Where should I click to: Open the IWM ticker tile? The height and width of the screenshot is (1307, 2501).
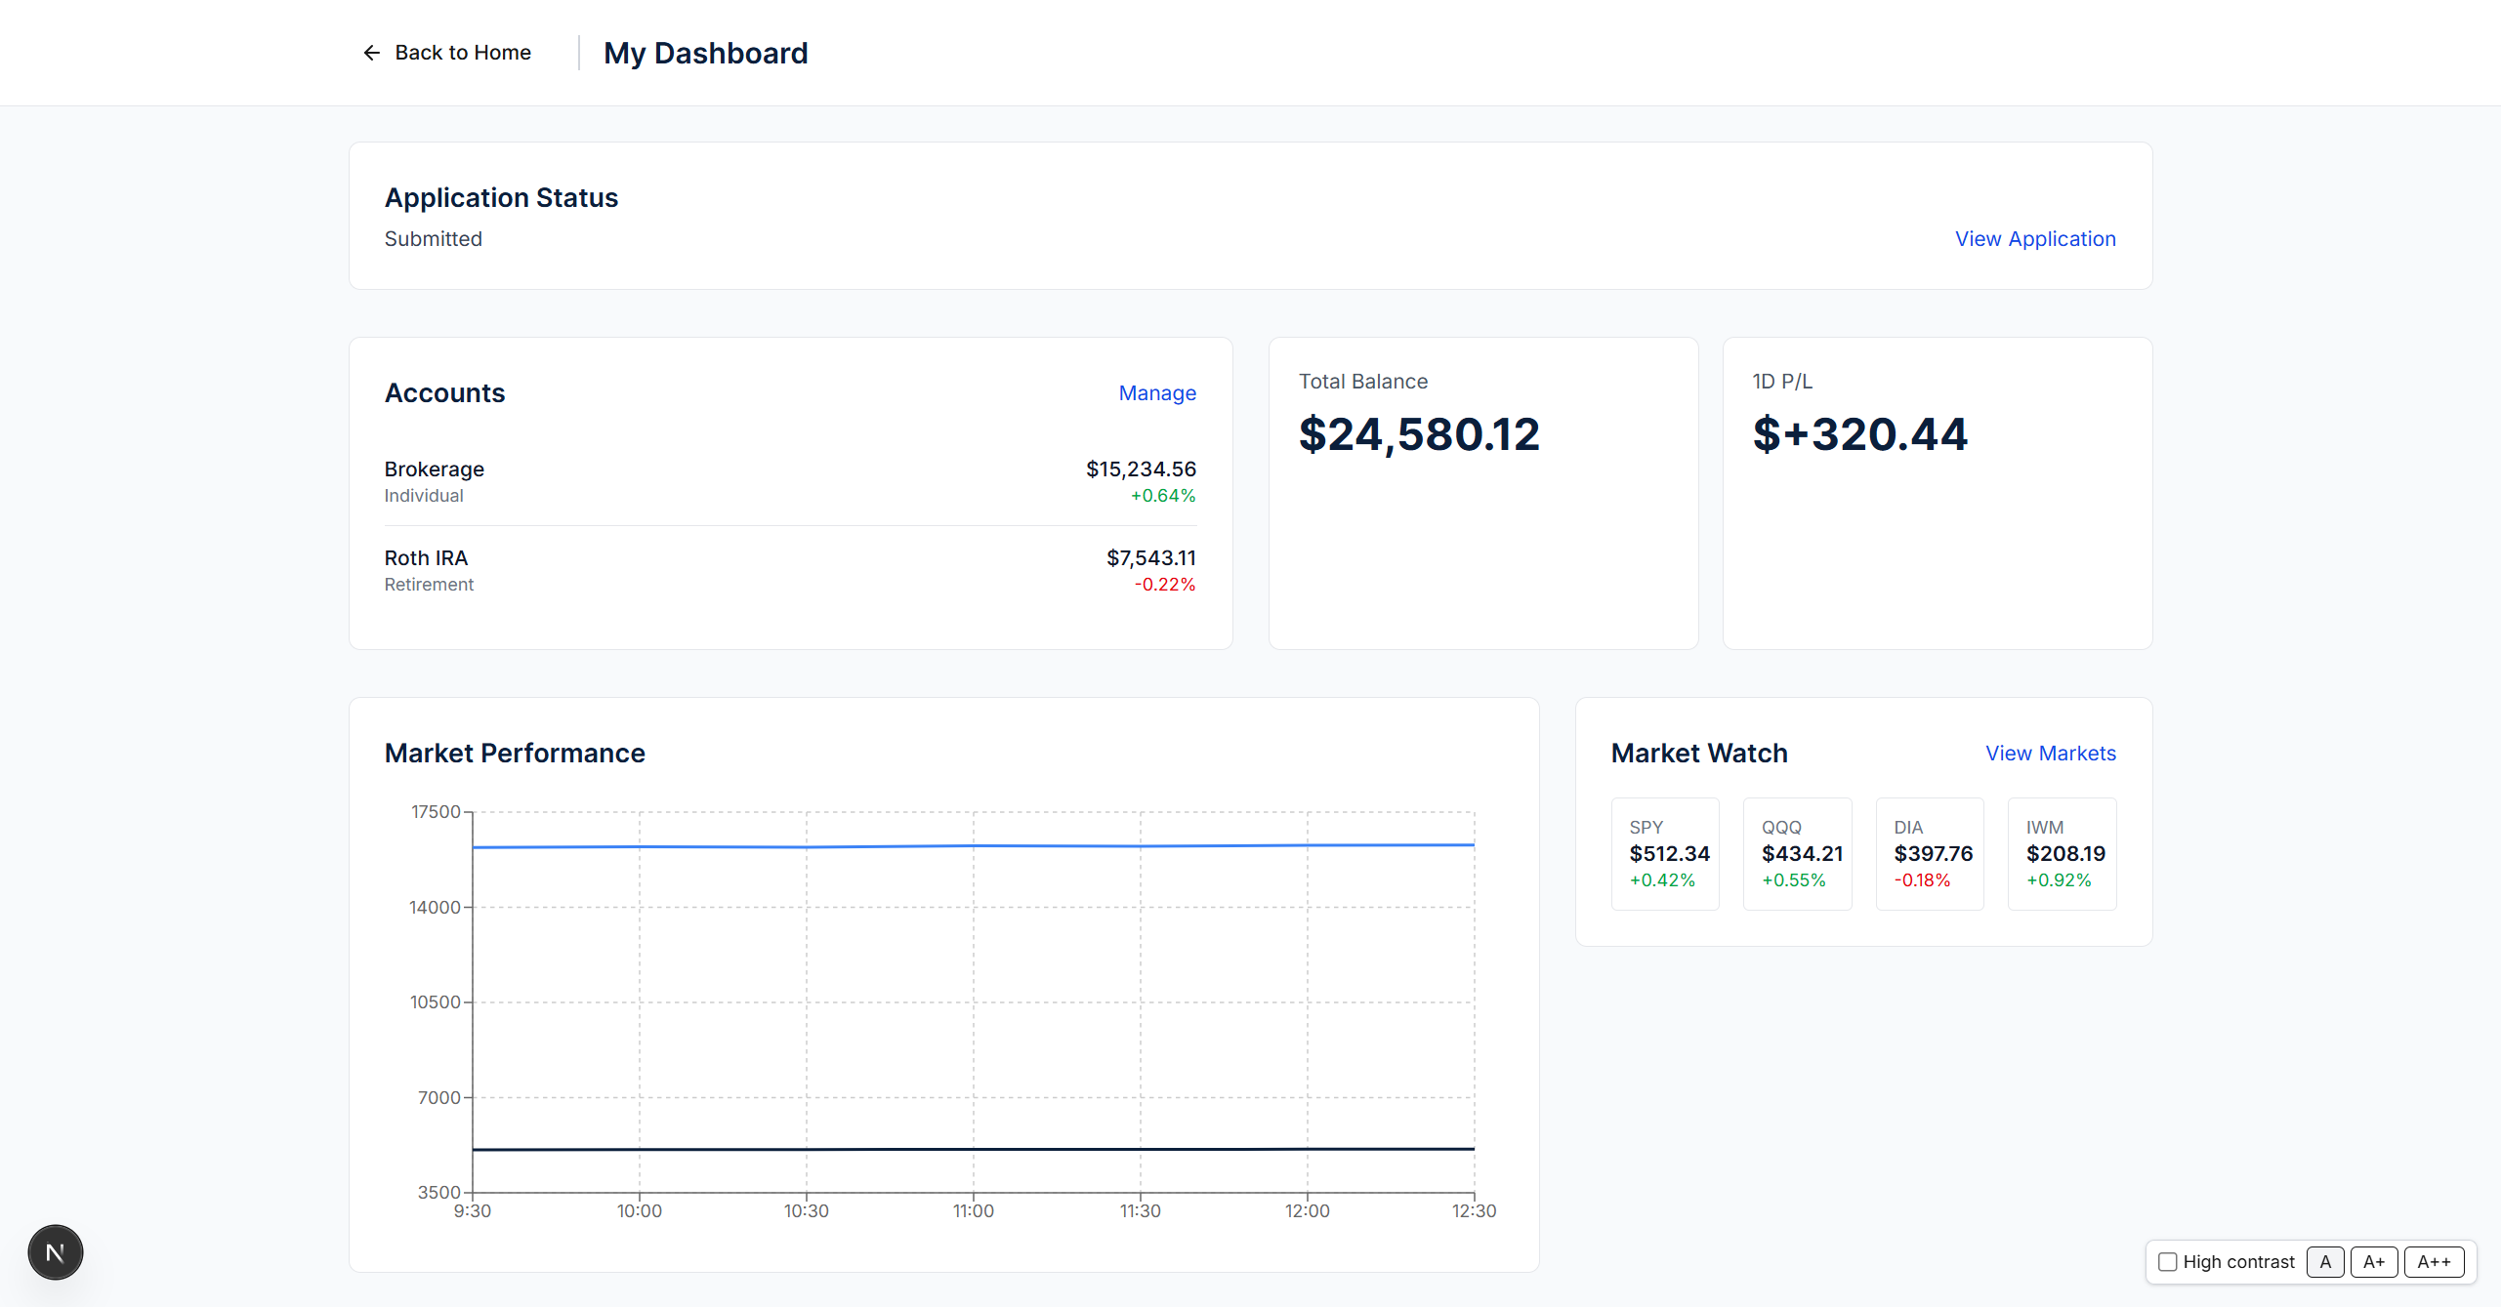pyautogui.click(x=2062, y=853)
